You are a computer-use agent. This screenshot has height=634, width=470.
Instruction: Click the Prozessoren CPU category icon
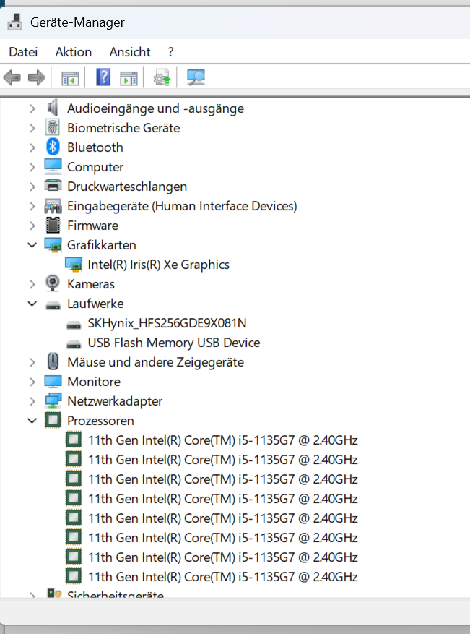(53, 420)
